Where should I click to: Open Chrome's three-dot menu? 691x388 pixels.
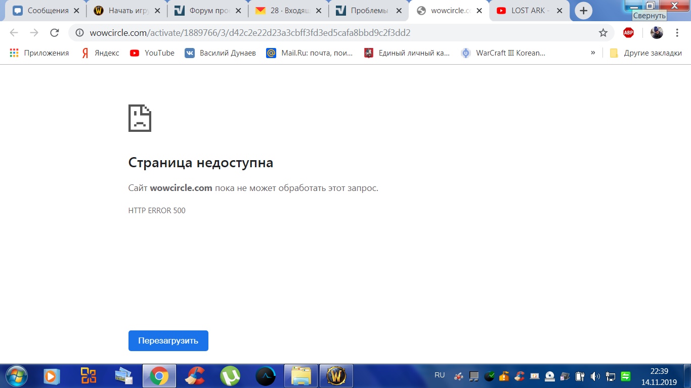click(677, 33)
